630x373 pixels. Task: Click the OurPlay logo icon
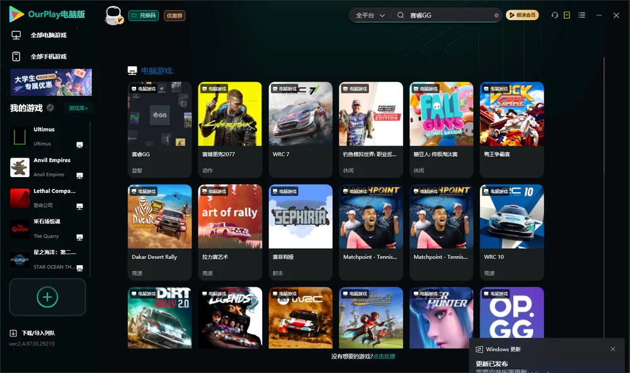click(x=16, y=14)
